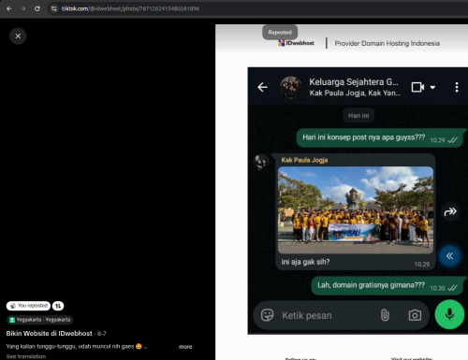This screenshot has width=468, height=360.
Task: Open the Yogyakarta location tag
Action: (x=39, y=320)
